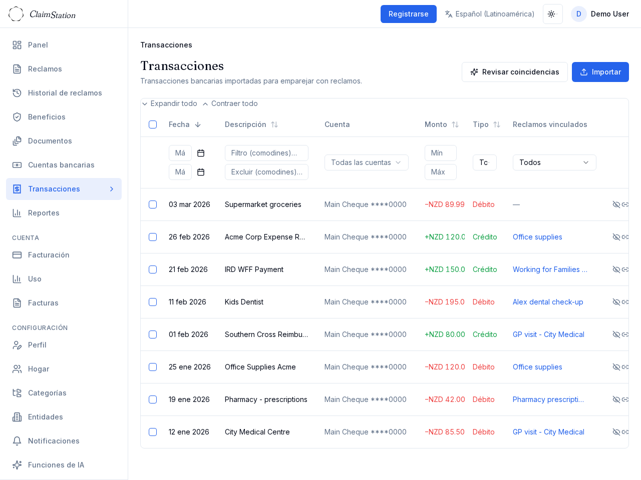Viewport: 641px width, 480px height.
Task: Open calendar picker for first date filter
Action: click(201, 153)
